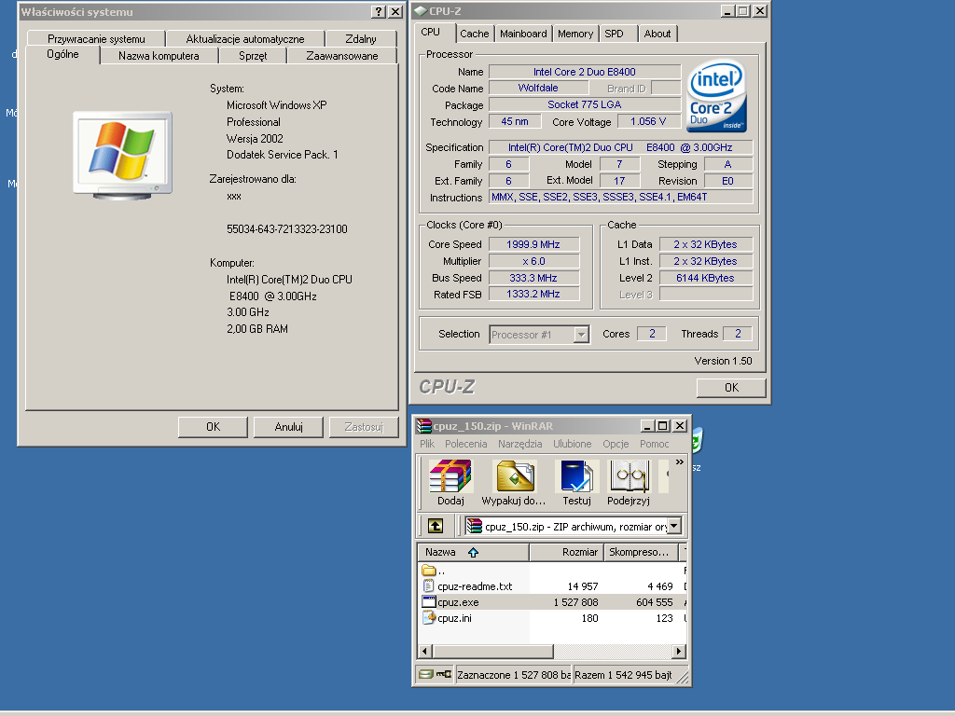
Task: Open the Zaawansowane tab
Action: [x=342, y=56]
